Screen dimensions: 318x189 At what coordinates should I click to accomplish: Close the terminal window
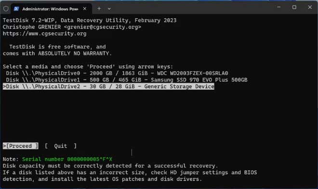[310, 7]
